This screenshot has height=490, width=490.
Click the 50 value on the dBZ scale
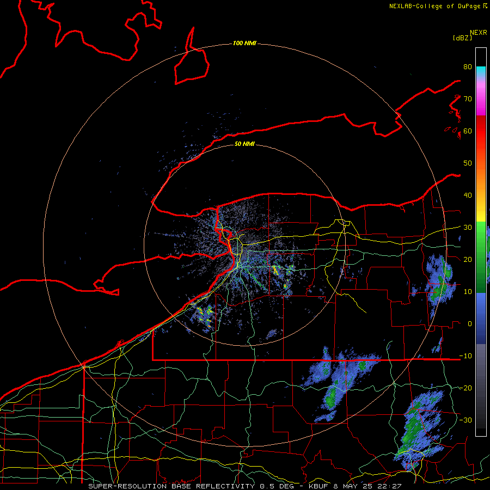pyautogui.click(x=468, y=163)
